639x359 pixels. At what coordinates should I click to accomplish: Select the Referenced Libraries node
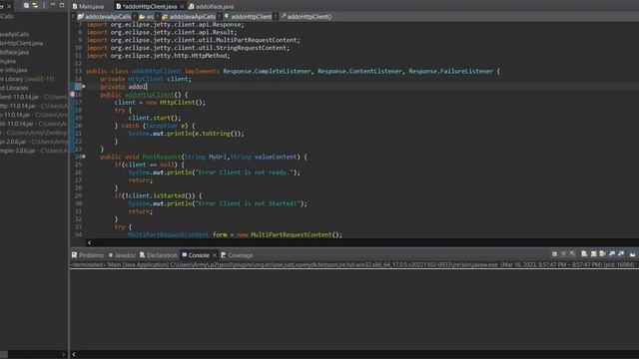tap(14, 88)
